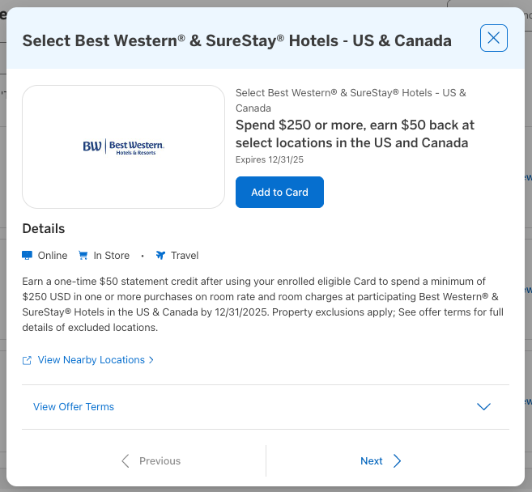Open the View Nearby Locations link
This screenshot has width=532, height=492.
coord(91,360)
